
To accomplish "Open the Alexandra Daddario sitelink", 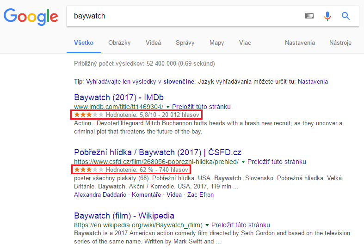I will click(x=100, y=195).
